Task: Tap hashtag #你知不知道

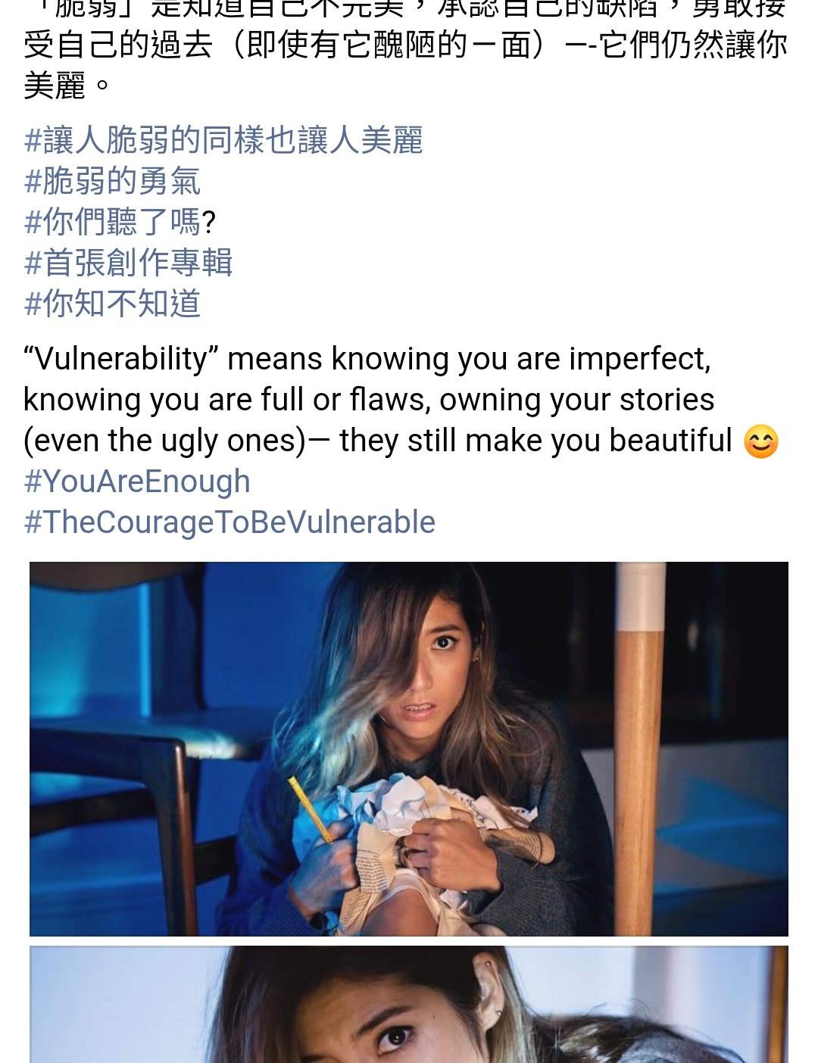Action: [112, 304]
